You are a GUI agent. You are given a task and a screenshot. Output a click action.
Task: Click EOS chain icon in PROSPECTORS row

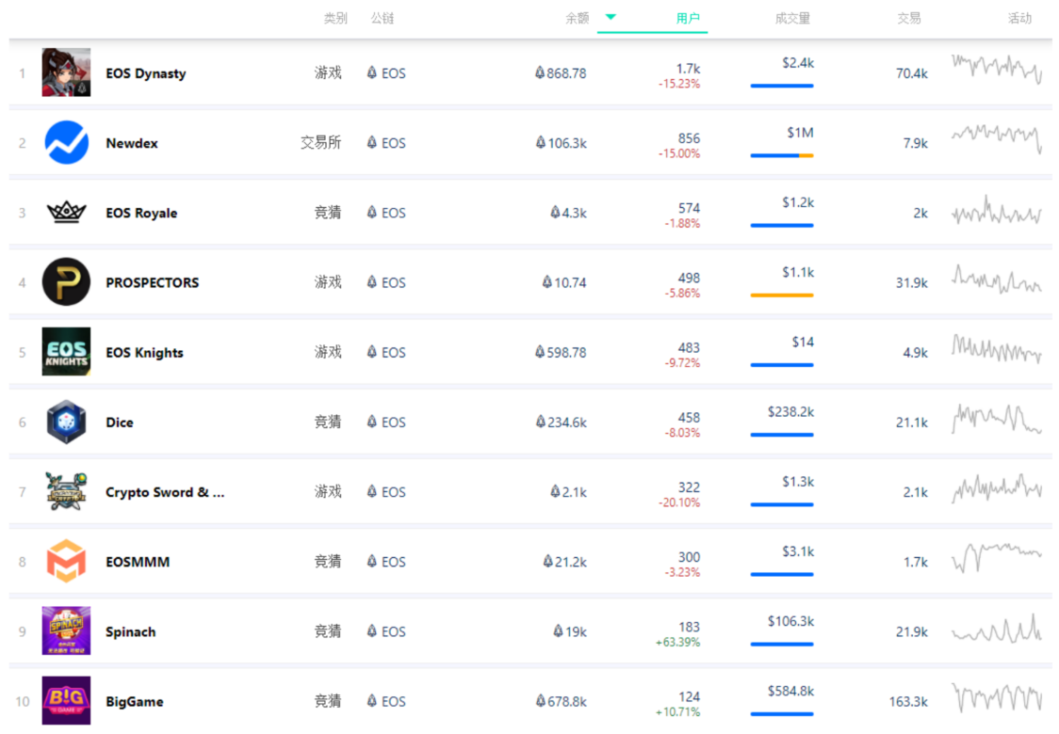372,282
